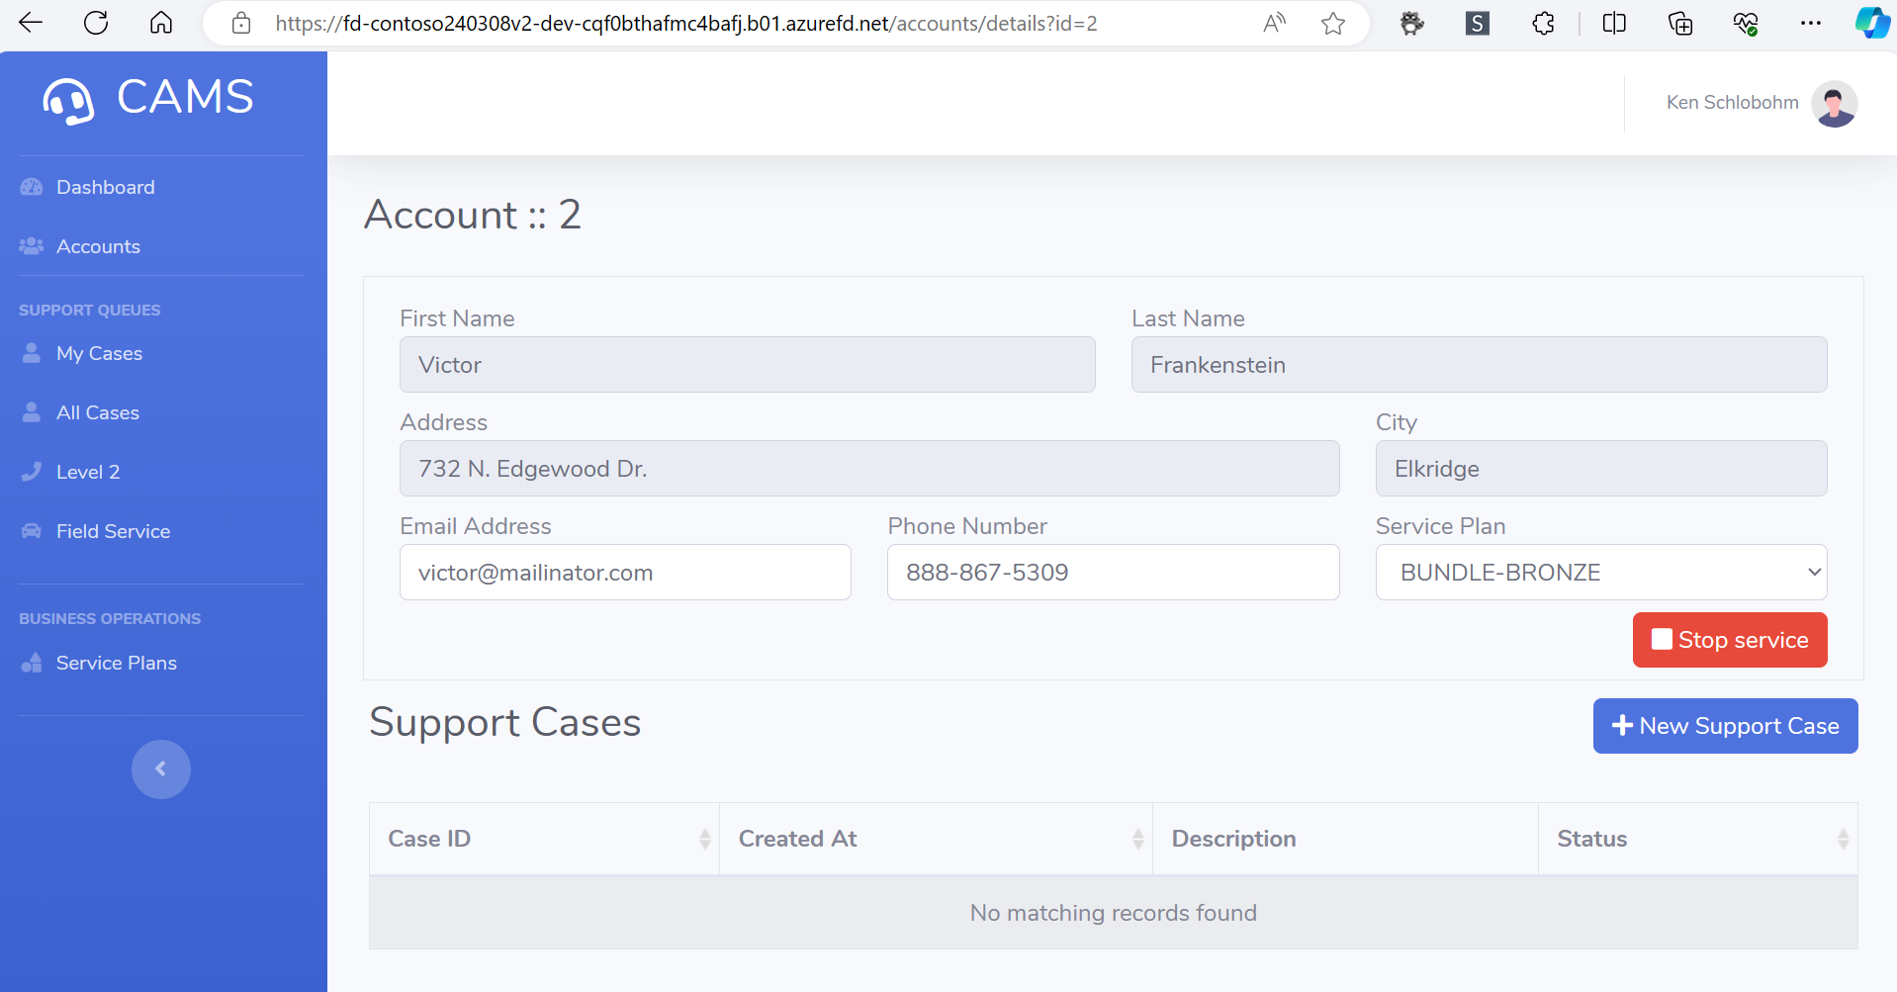Open the Collections icon

point(1680,24)
